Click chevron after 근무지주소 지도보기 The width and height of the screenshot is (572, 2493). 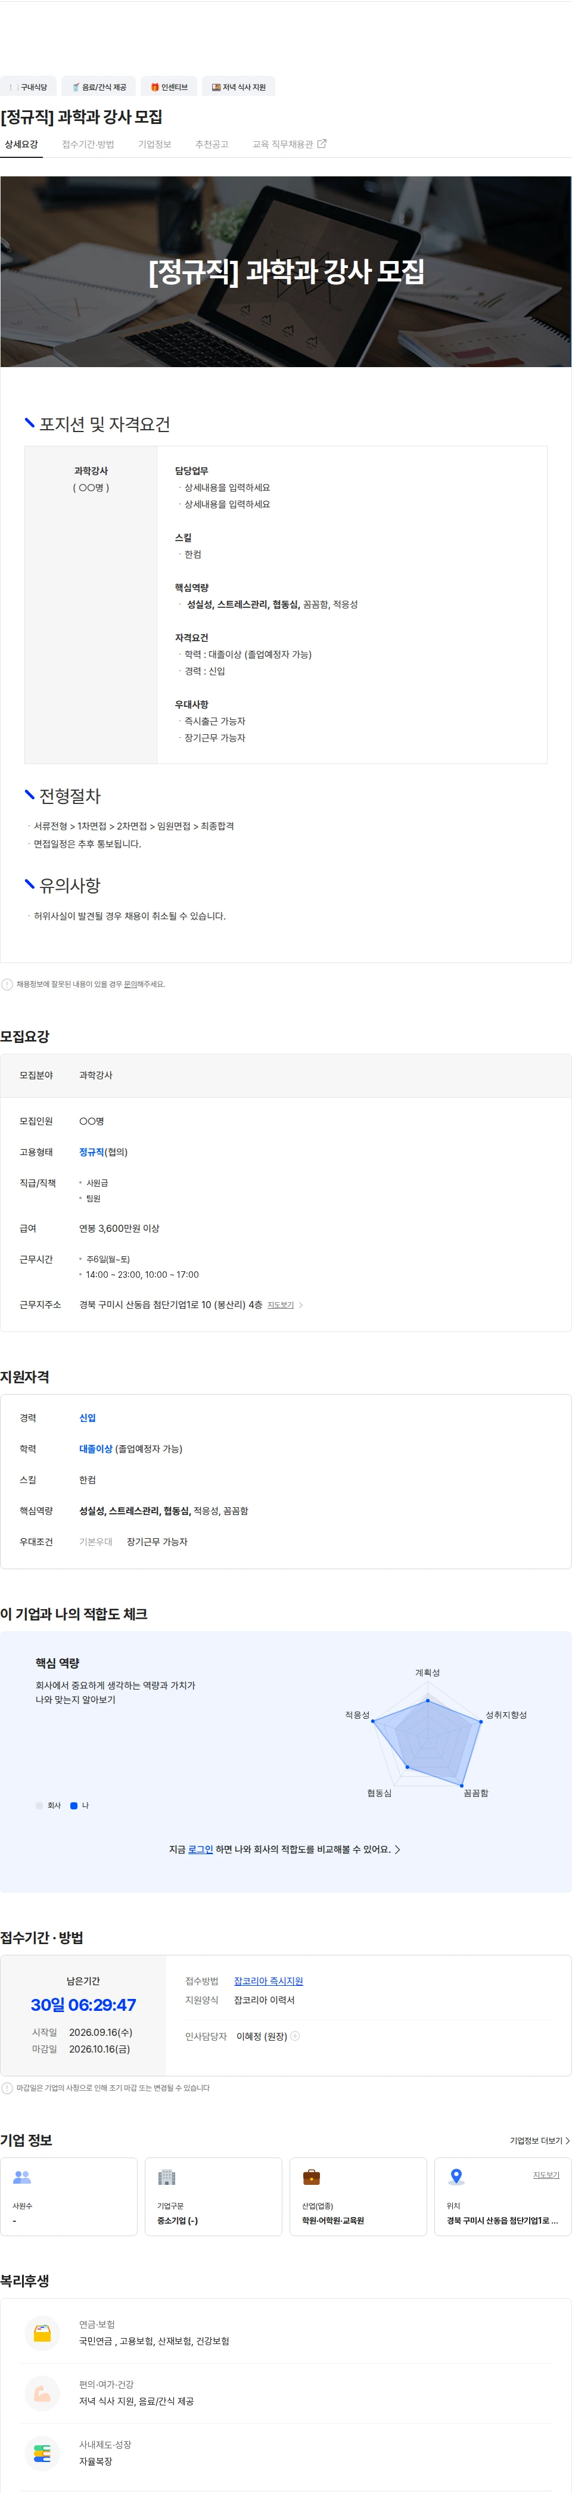click(x=301, y=1306)
